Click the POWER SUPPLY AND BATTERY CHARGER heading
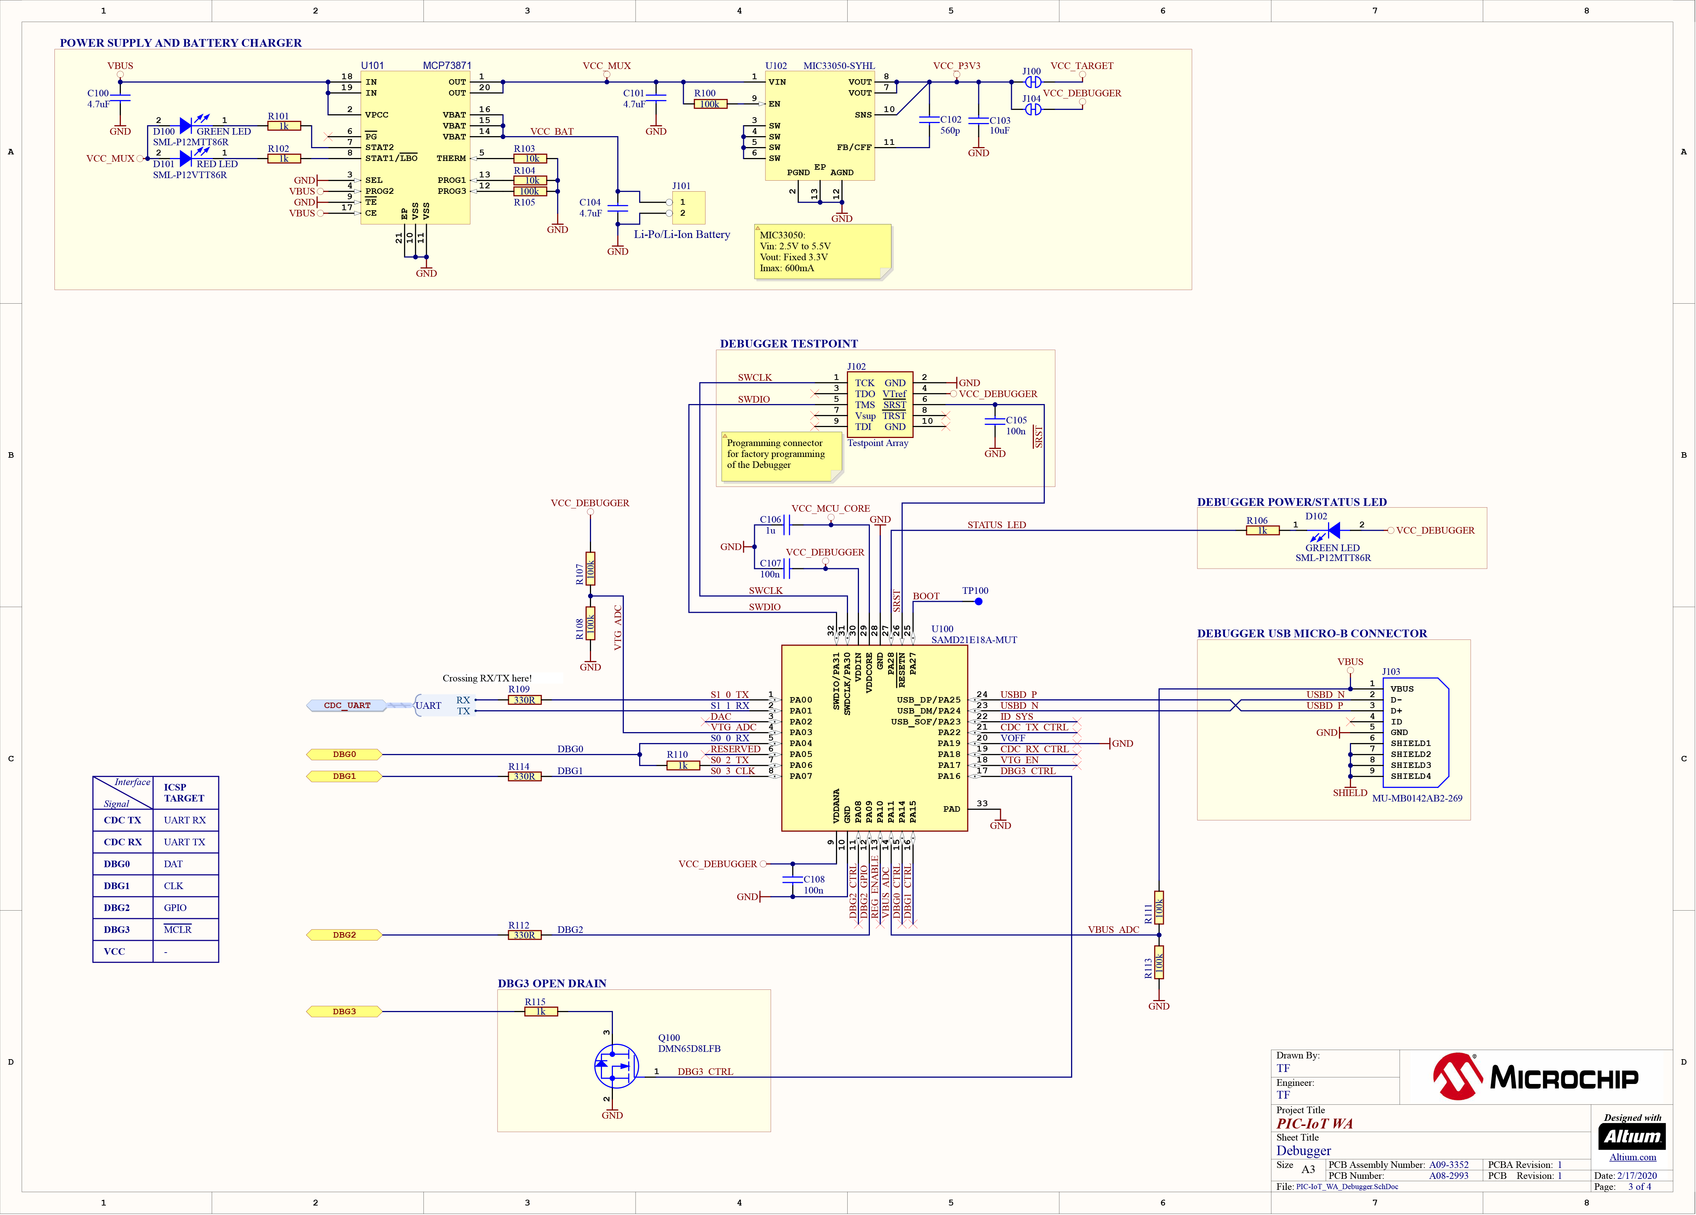 click(x=181, y=43)
